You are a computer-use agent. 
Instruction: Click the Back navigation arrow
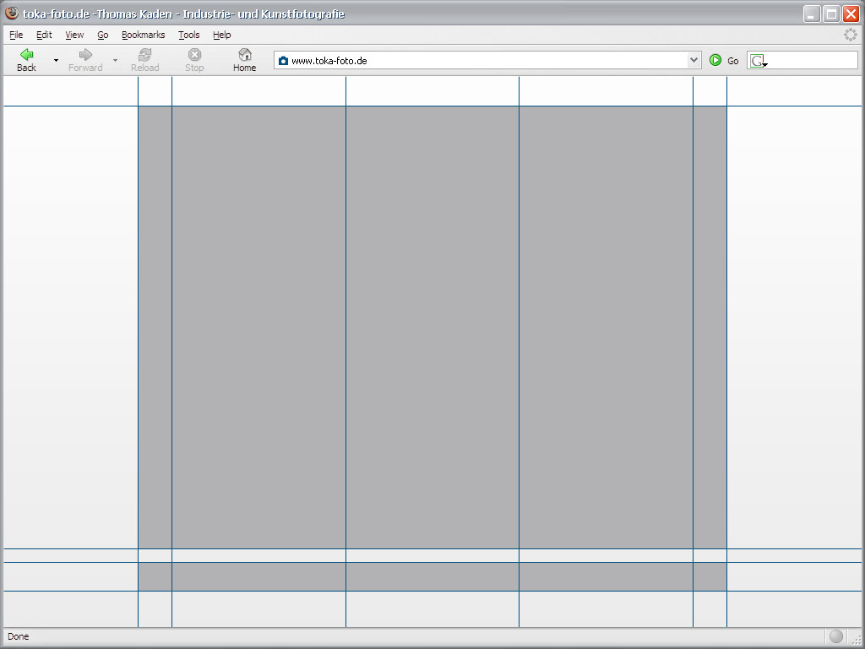pyautogui.click(x=26, y=55)
